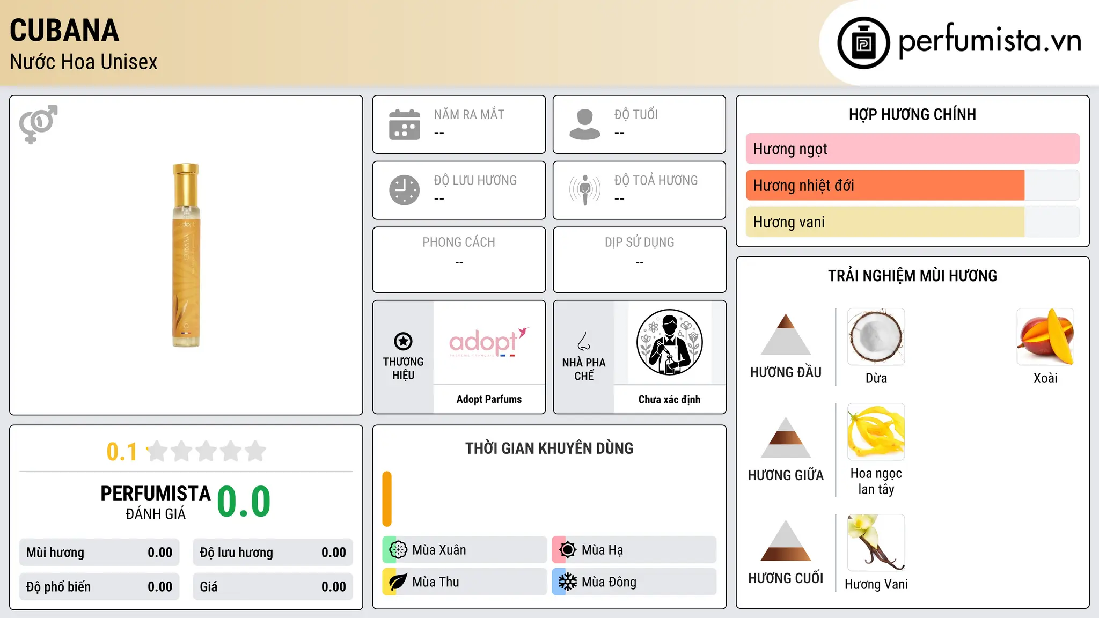The height and width of the screenshot is (618, 1099).
Task: Click the green 0.0 Perfumista score
Action: tap(244, 502)
